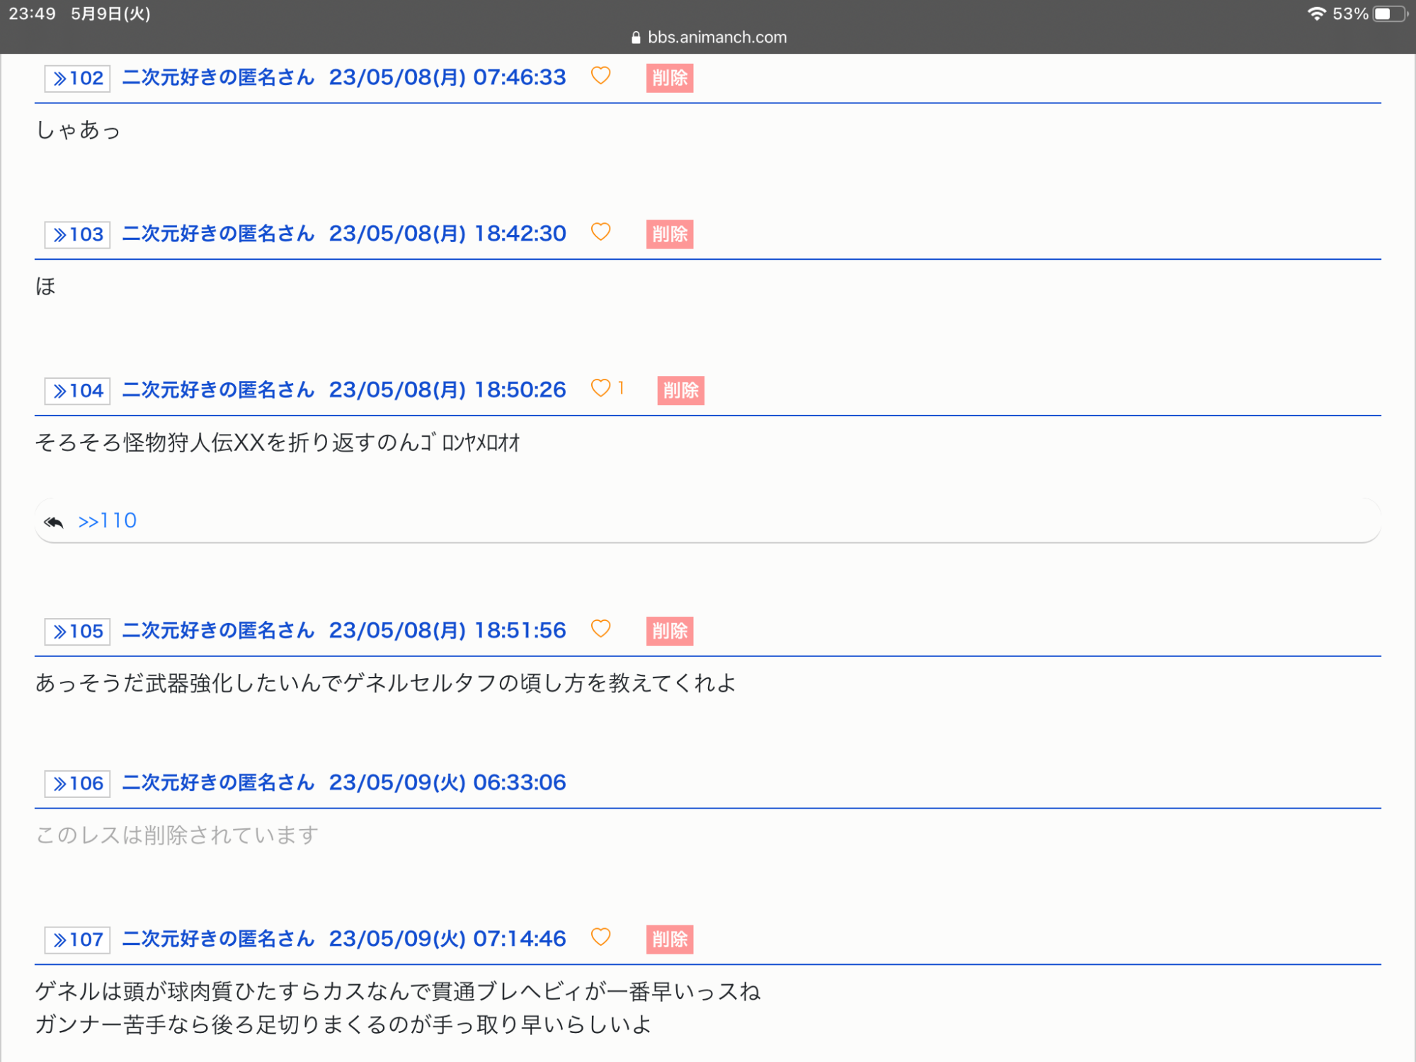1416x1062 pixels.
Task: Tap the >>104 post number box
Action: tap(77, 391)
